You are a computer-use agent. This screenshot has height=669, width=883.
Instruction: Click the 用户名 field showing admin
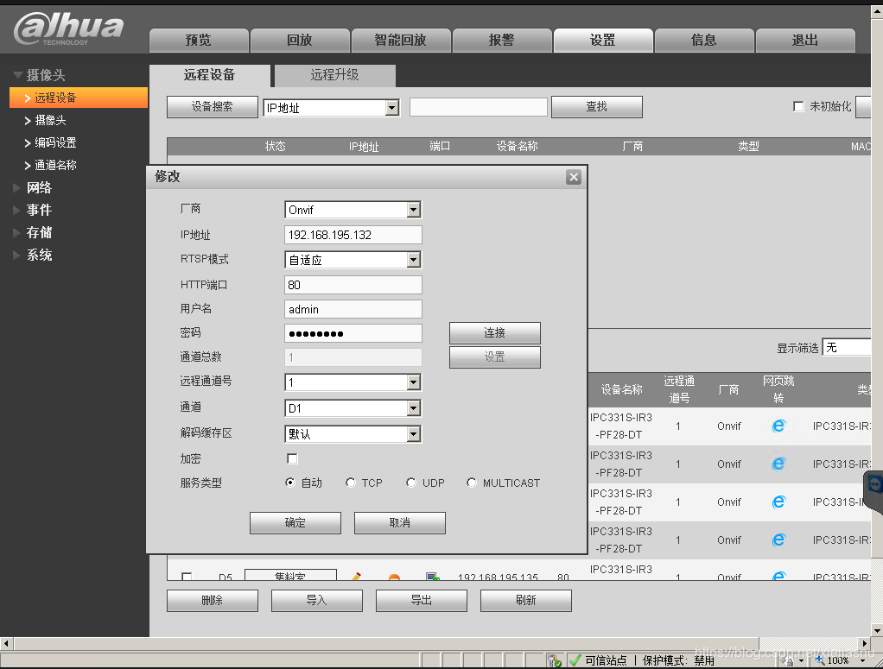pos(353,309)
